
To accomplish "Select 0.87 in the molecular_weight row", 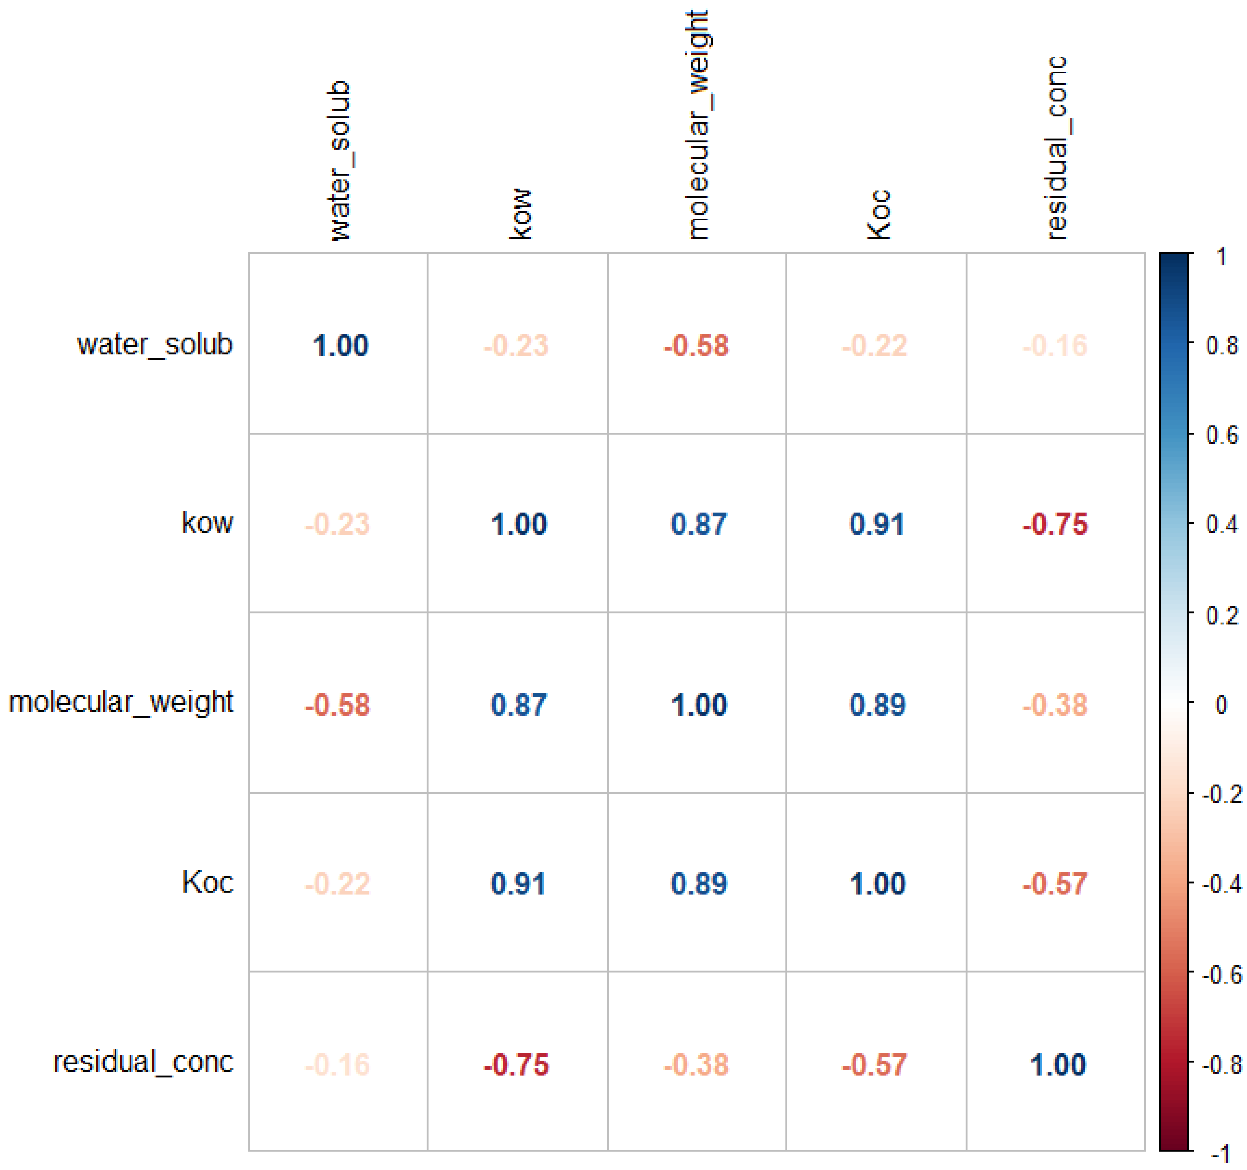I will [x=518, y=705].
